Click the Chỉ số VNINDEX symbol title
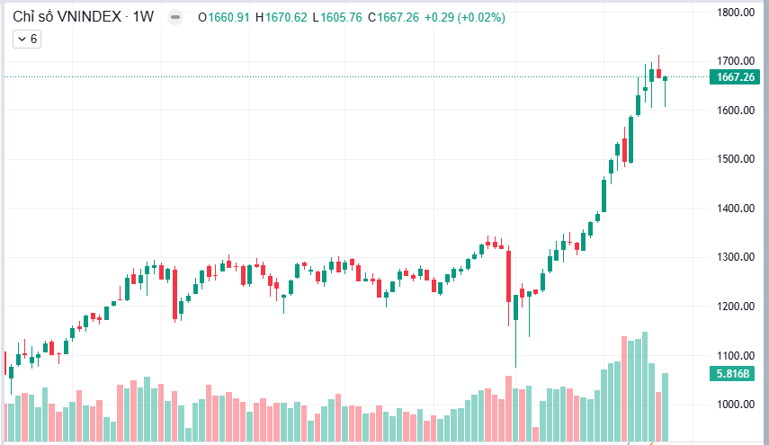The image size is (769, 445). click(67, 17)
